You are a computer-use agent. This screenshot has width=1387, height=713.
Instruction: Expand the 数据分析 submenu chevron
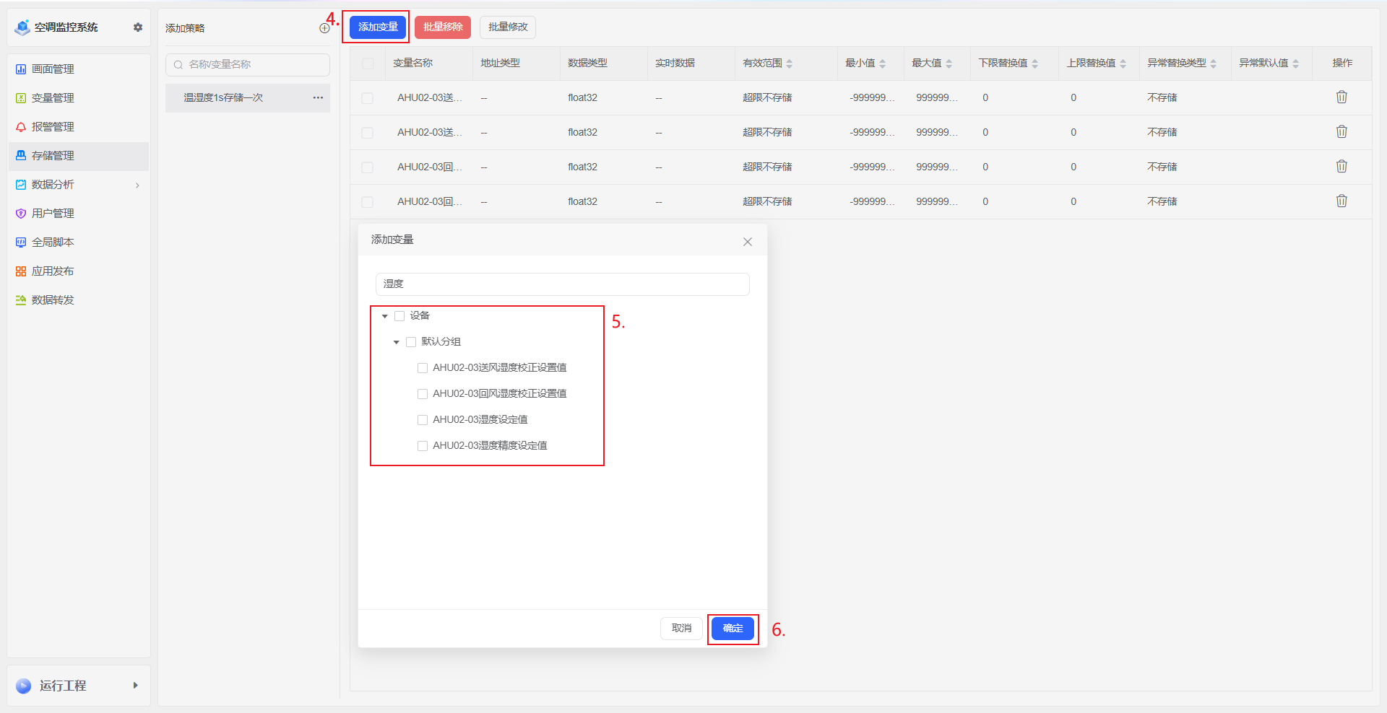pos(137,185)
